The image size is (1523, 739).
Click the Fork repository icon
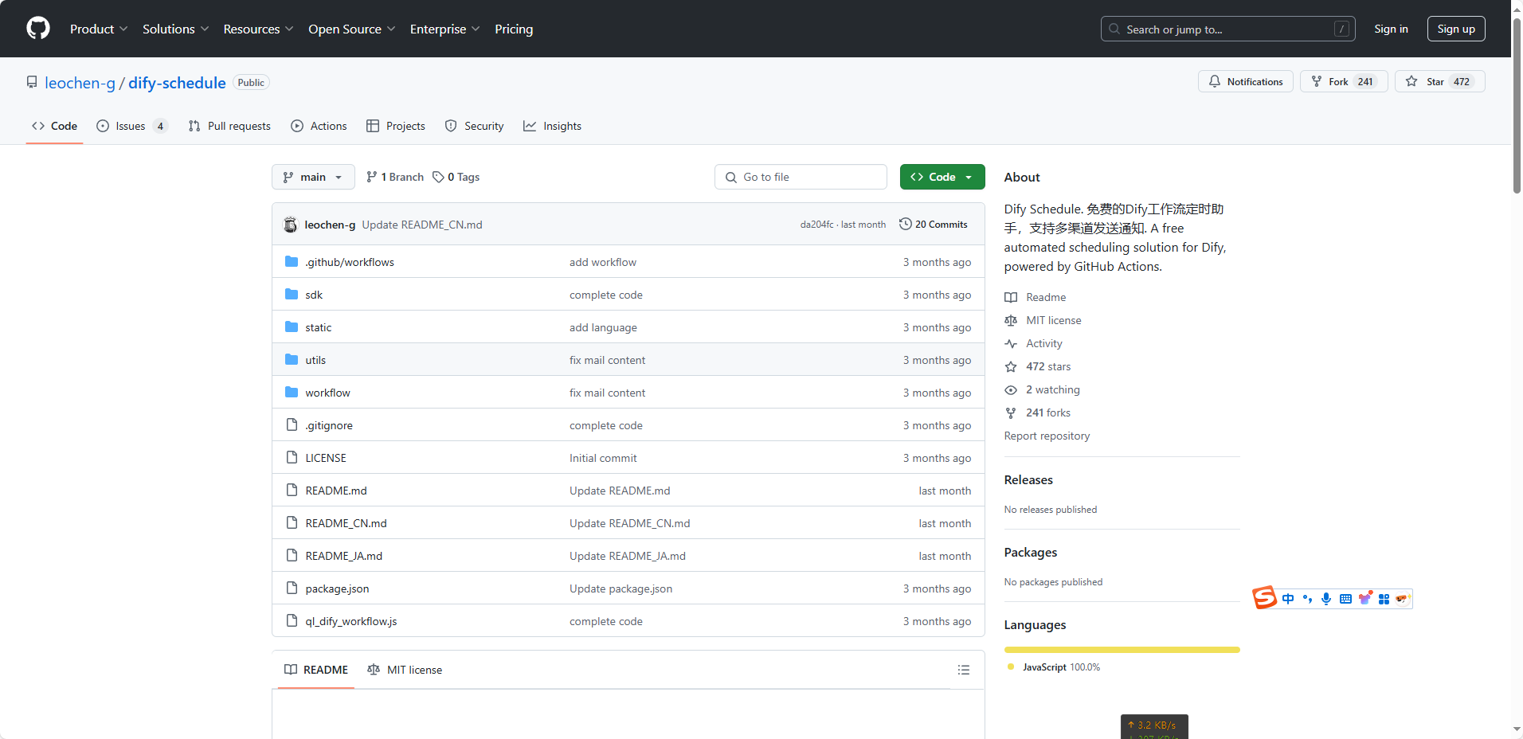click(1317, 81)
